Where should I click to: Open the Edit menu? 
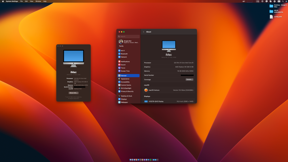click(26, 1)
